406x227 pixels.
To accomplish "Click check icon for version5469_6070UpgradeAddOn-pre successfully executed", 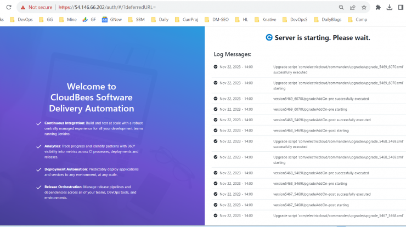I will click(216, 99).
